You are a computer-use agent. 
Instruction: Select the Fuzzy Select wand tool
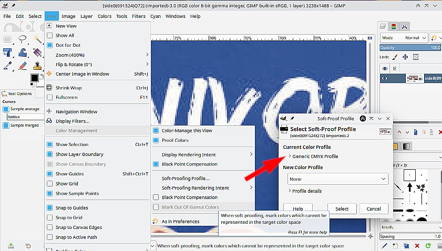37,39
